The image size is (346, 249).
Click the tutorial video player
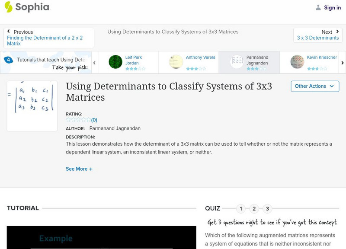[102, 237]
